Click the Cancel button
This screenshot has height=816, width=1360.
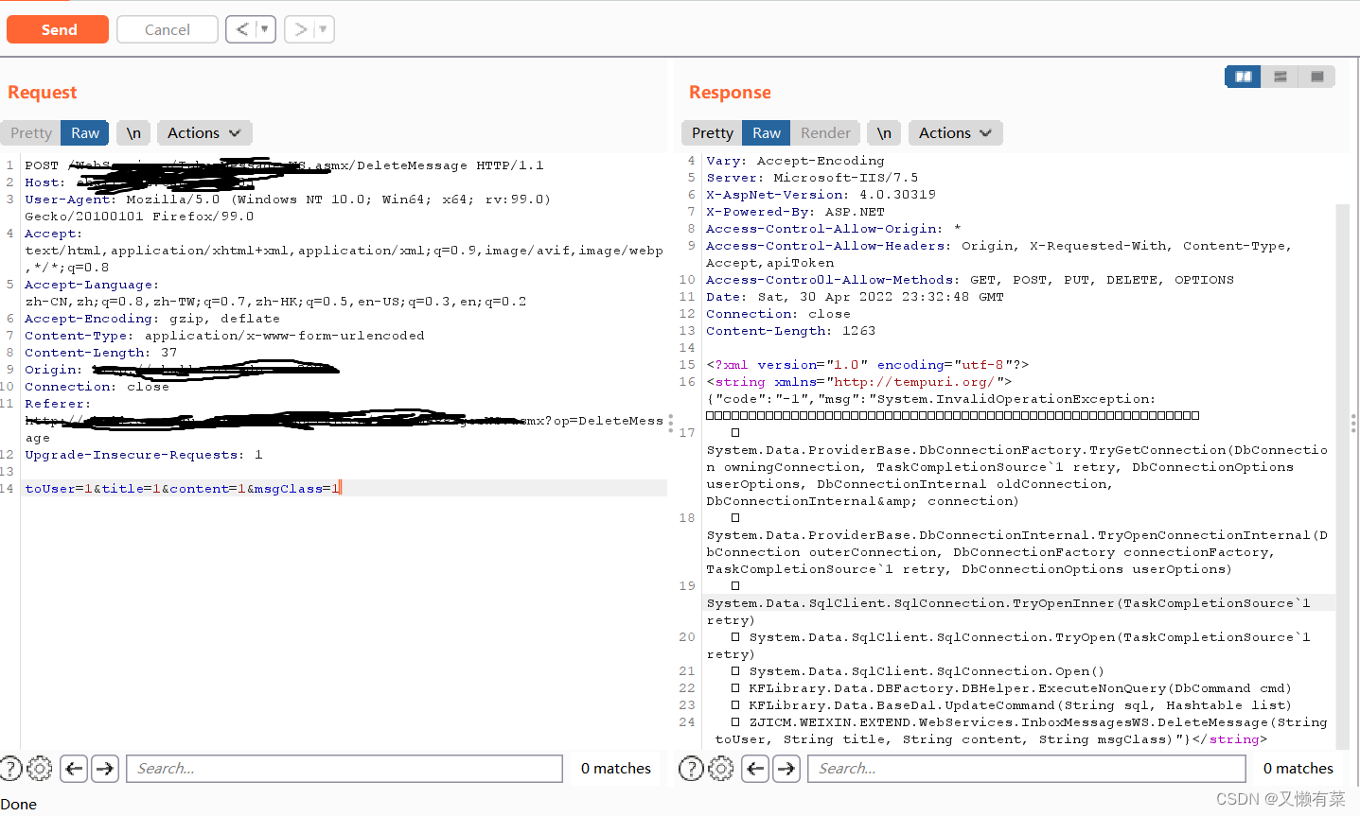pos(168,29)
